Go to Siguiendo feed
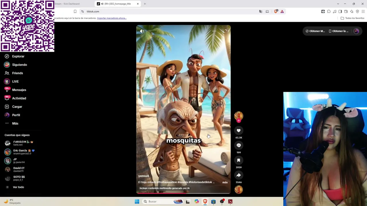This screenshot has width=367, height=206. tap(16, 65)
